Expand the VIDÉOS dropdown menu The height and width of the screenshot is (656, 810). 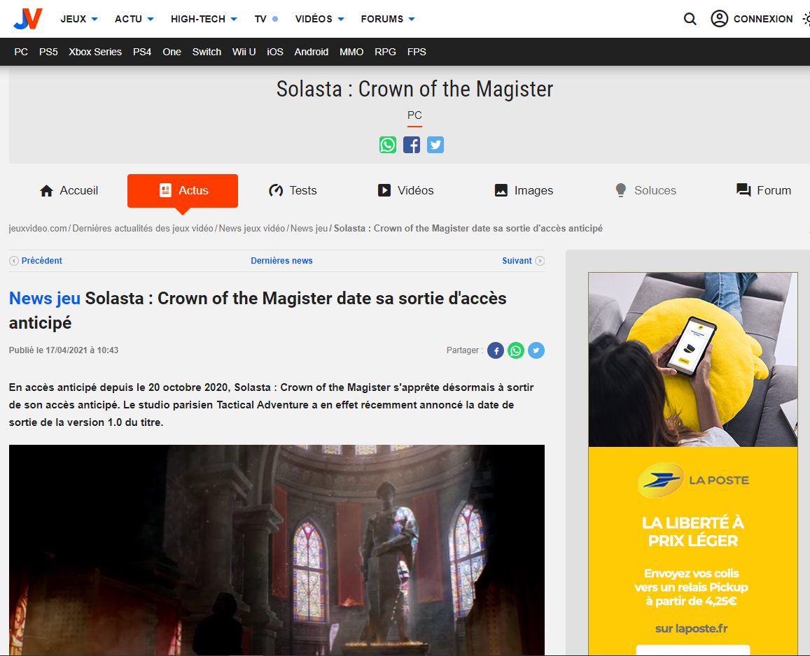point(319,19)
